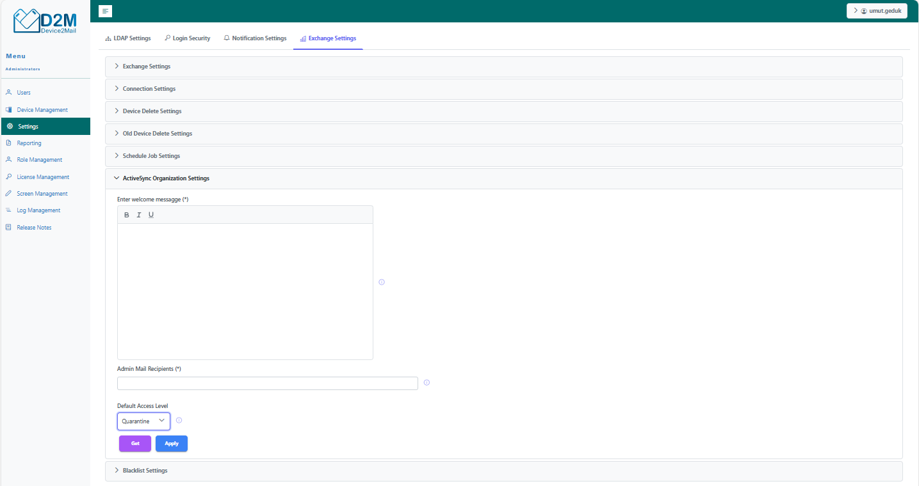Open the umut.geduk user menu
Image resolution: width=919 pixels, height=486 pixels.
[877, 11]
